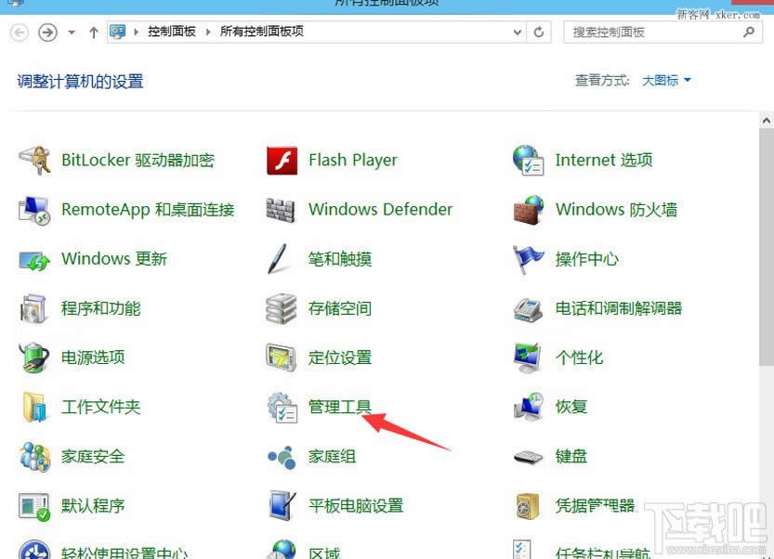Open Flash Player settings
Image resolution: width=774 pixels, height=559 pixels.
[353, 159]
